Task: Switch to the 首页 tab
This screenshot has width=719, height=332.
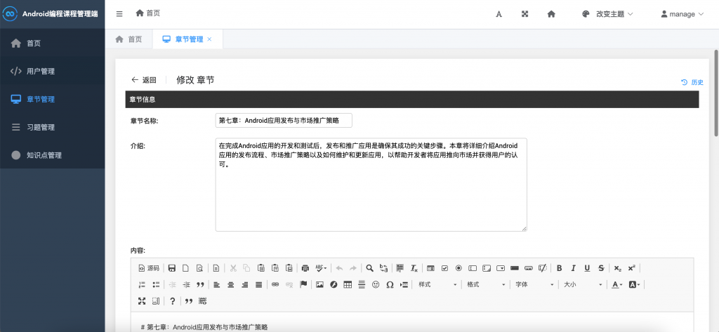Action: click(x=128, y=39)
